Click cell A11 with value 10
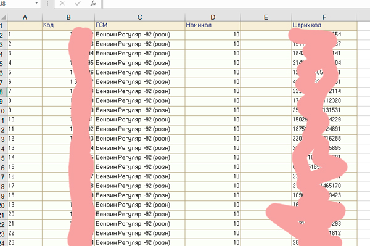 point(25,120)
